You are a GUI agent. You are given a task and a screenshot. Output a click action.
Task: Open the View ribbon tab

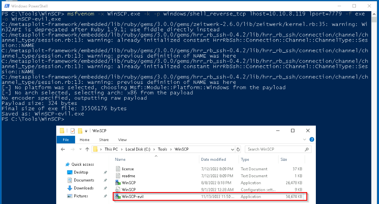(x=122, y=140)
